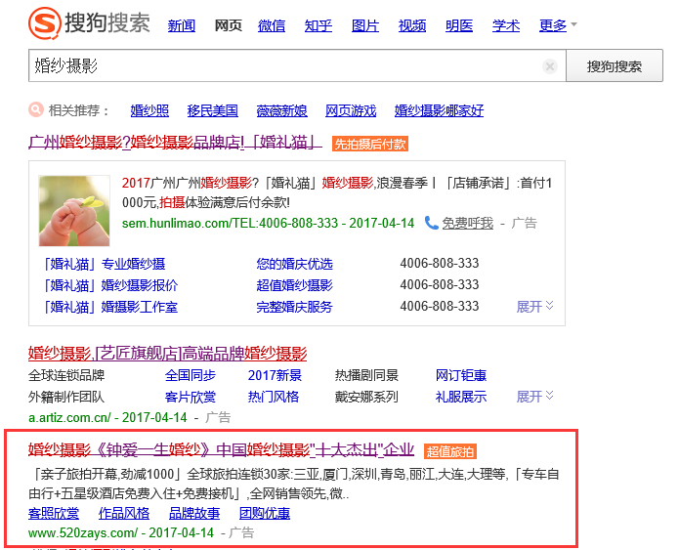Click the 超值旅拍 orange badge
The image size is (679, 550).
pyautogui.click(x=450, y=451)
